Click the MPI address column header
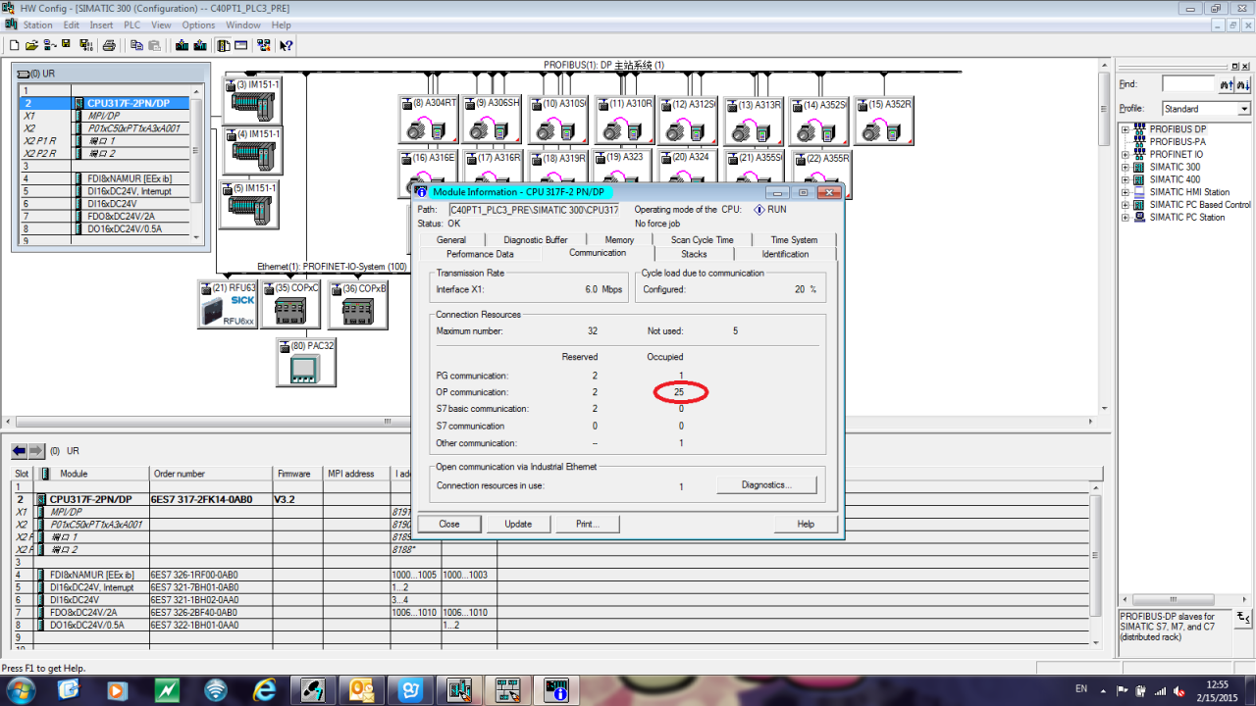 (357, 474)
